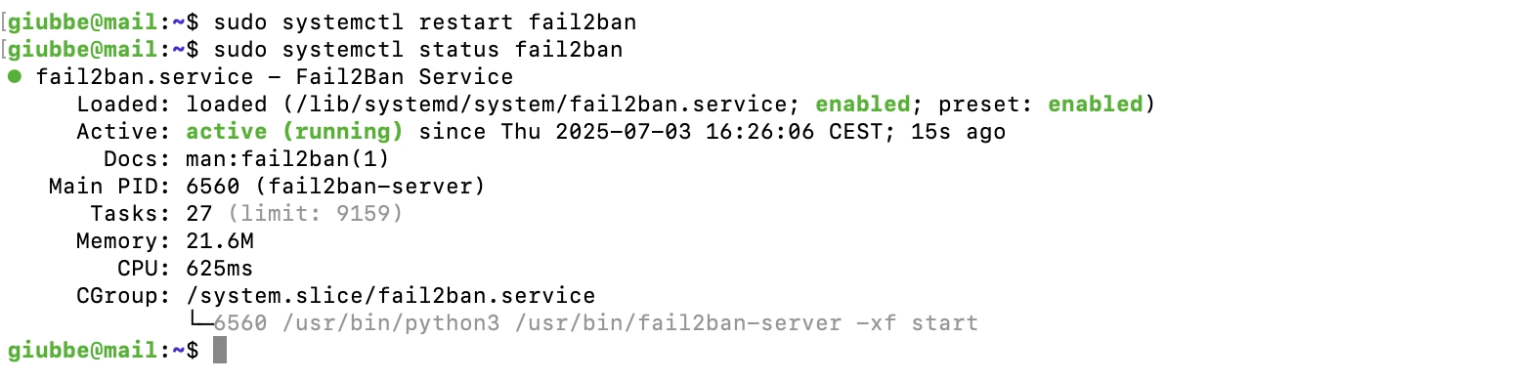Click the first green 'enabled' word
The width and height of the screenshot is (1513, 381).
(x=862, y=104)
